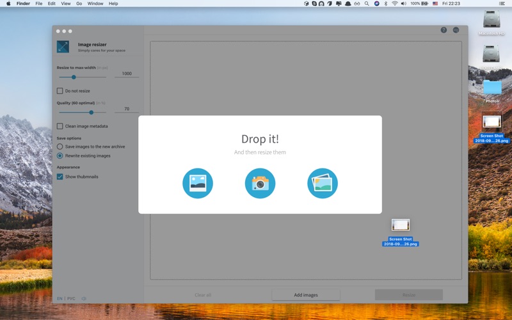The width and height of the screenshot is (512, 320).
Task: Open the Go menu
Action: coord(79,4)
